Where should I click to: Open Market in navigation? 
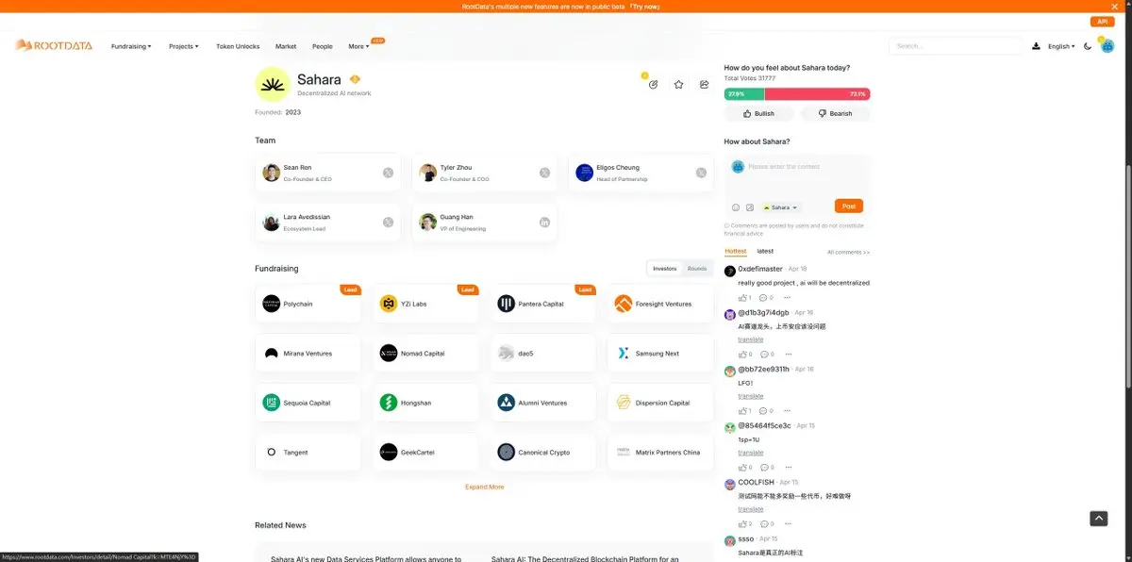pos(286,46)
